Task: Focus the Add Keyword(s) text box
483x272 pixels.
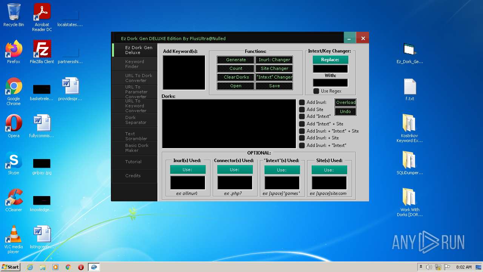Action: (x=184, y=73)
